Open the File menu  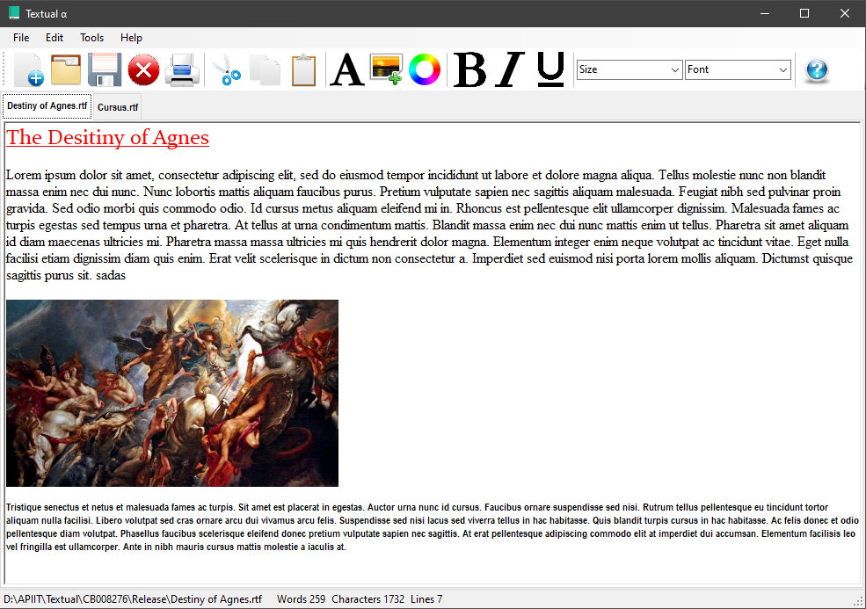pyautogui.click(x=21, y=38)
